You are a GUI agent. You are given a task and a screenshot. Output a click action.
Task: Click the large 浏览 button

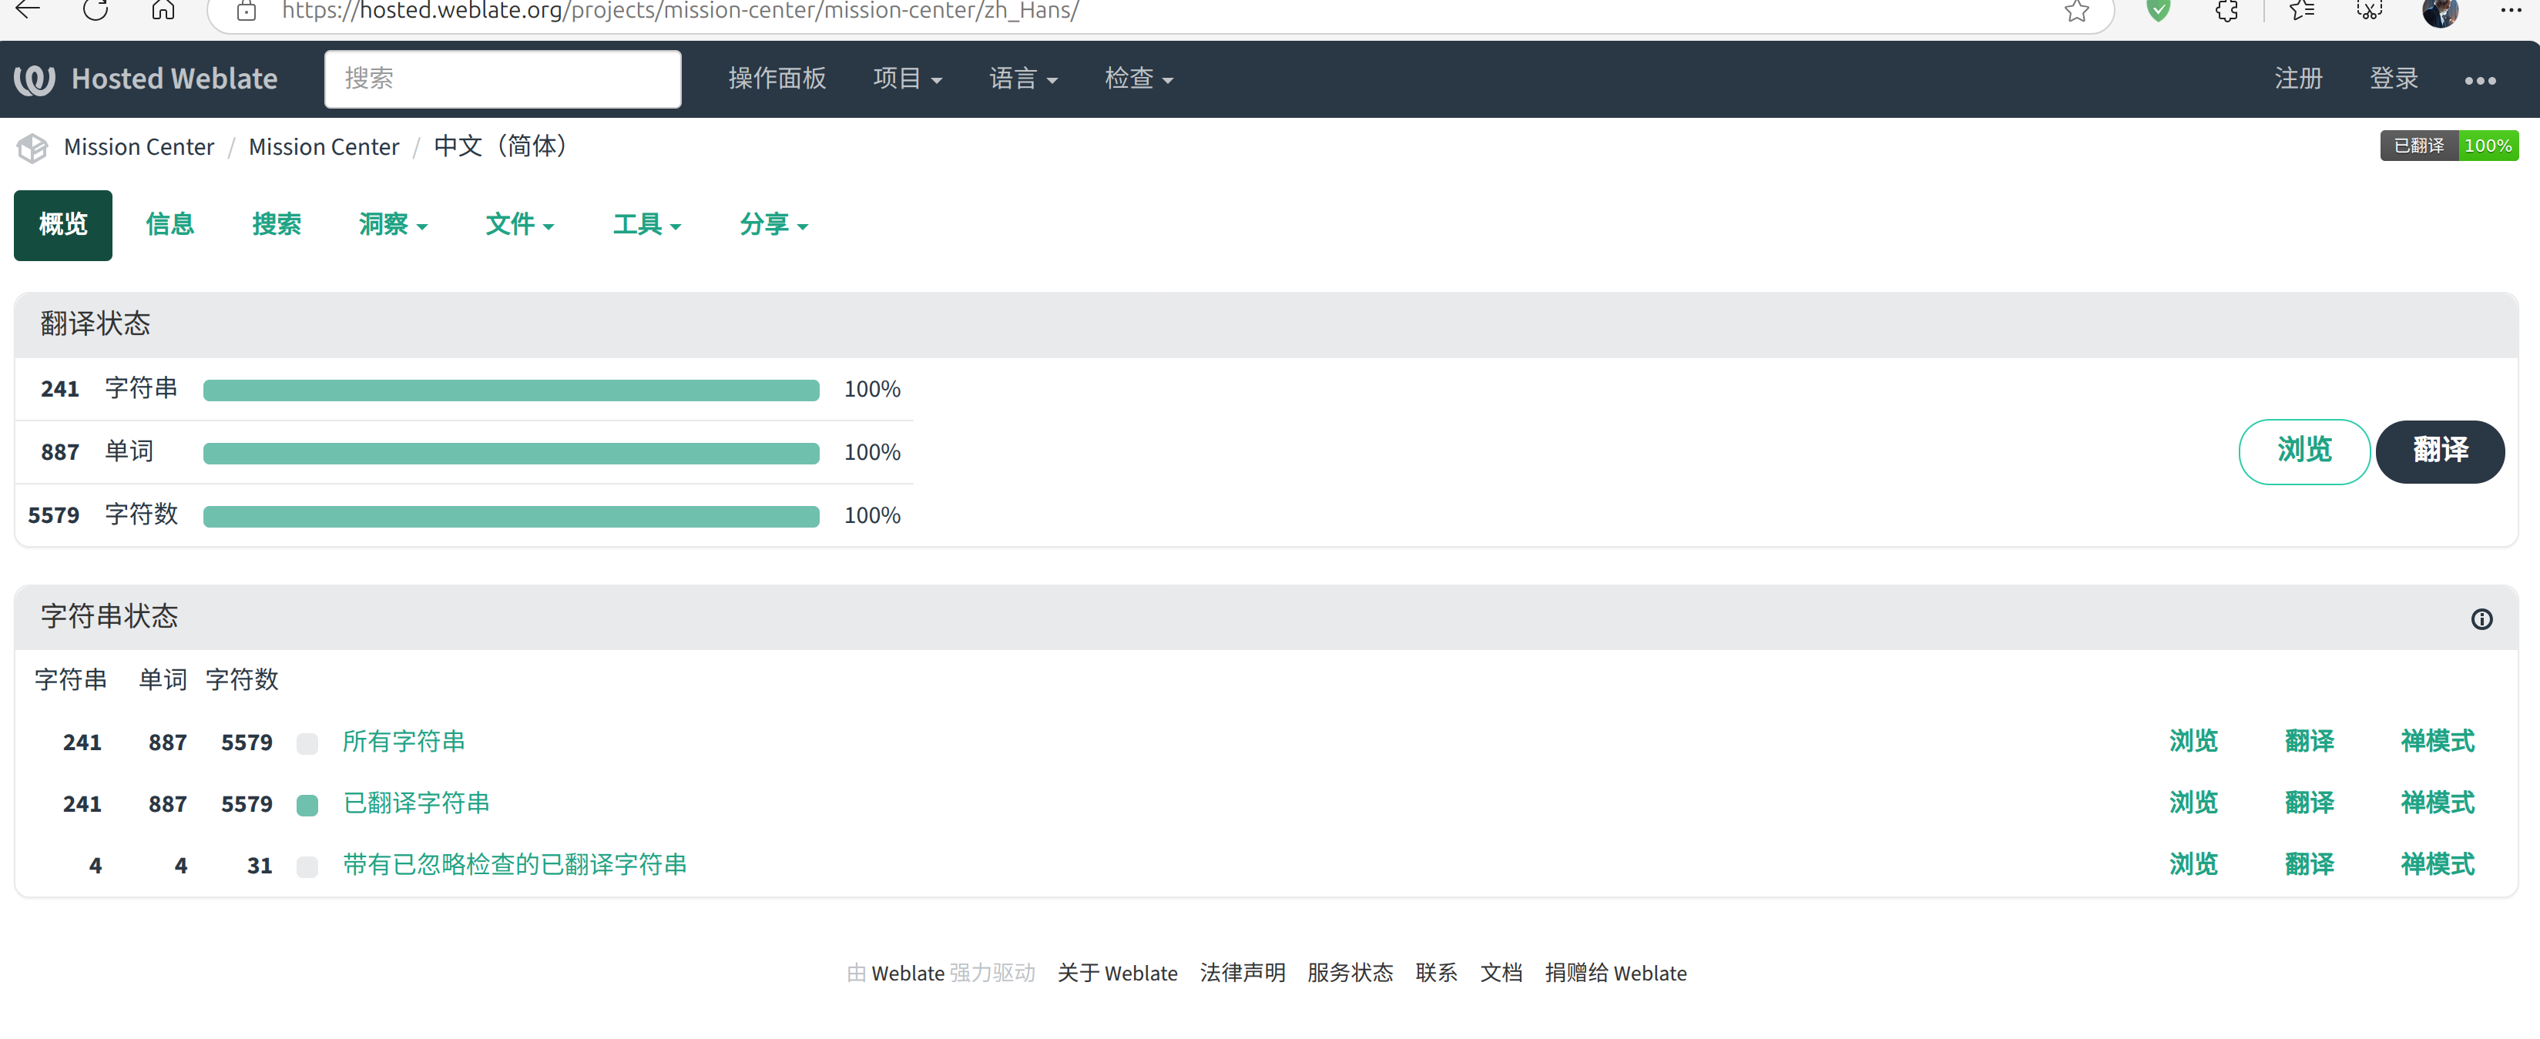tap(2304, 451)
